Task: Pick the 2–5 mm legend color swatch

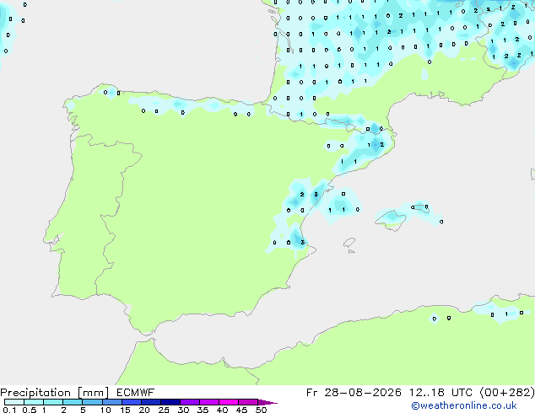Action: [x=73, y=402]
